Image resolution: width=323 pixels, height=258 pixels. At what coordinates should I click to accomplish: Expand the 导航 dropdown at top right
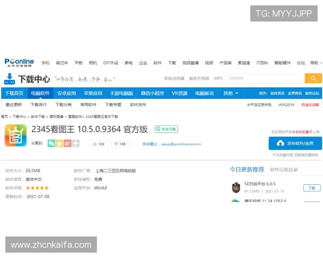(x=316, y=63)
